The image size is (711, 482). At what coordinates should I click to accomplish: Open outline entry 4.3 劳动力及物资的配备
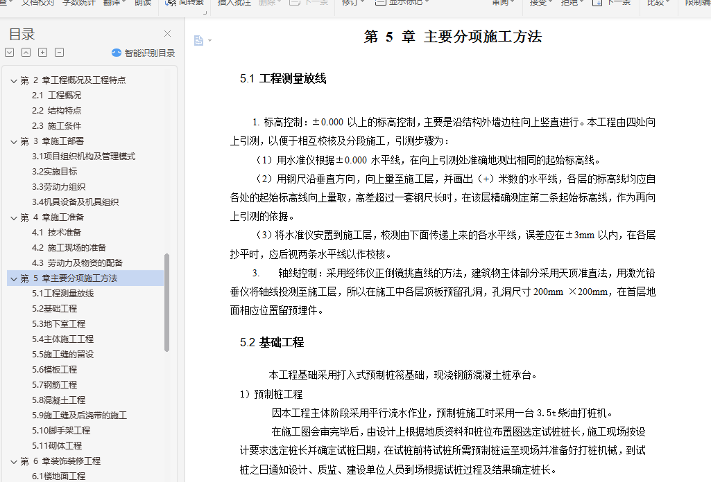tap(78, 263)
